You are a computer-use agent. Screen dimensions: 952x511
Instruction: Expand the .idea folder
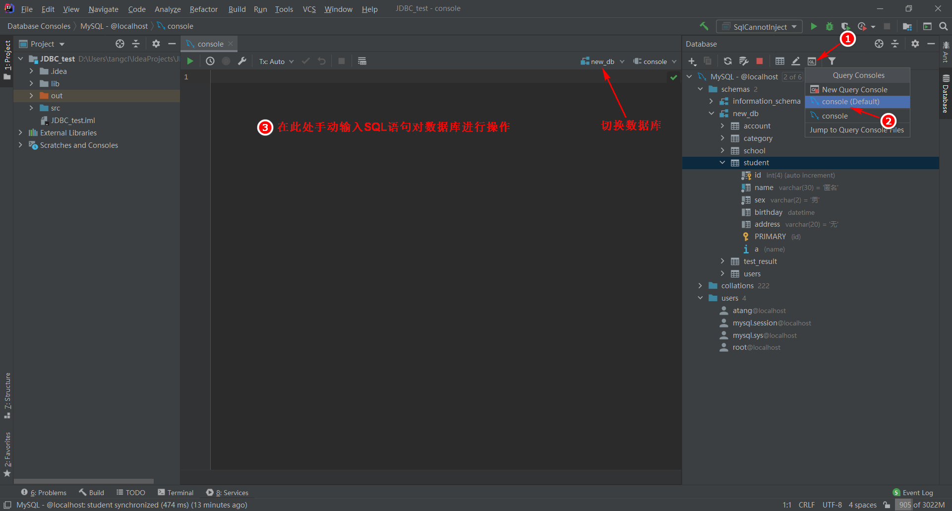31,71
